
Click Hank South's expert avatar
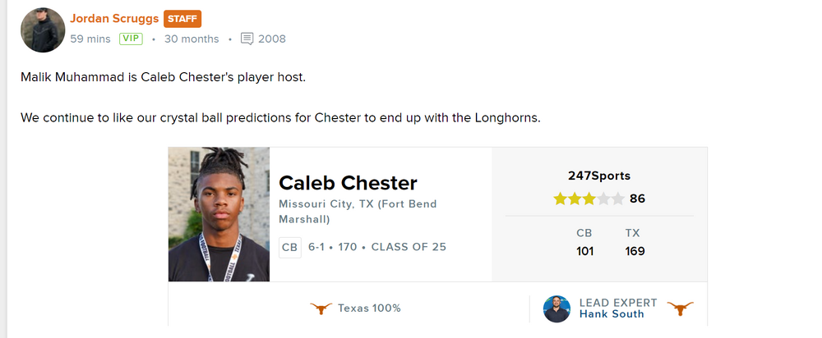click(x=556, y=308)
